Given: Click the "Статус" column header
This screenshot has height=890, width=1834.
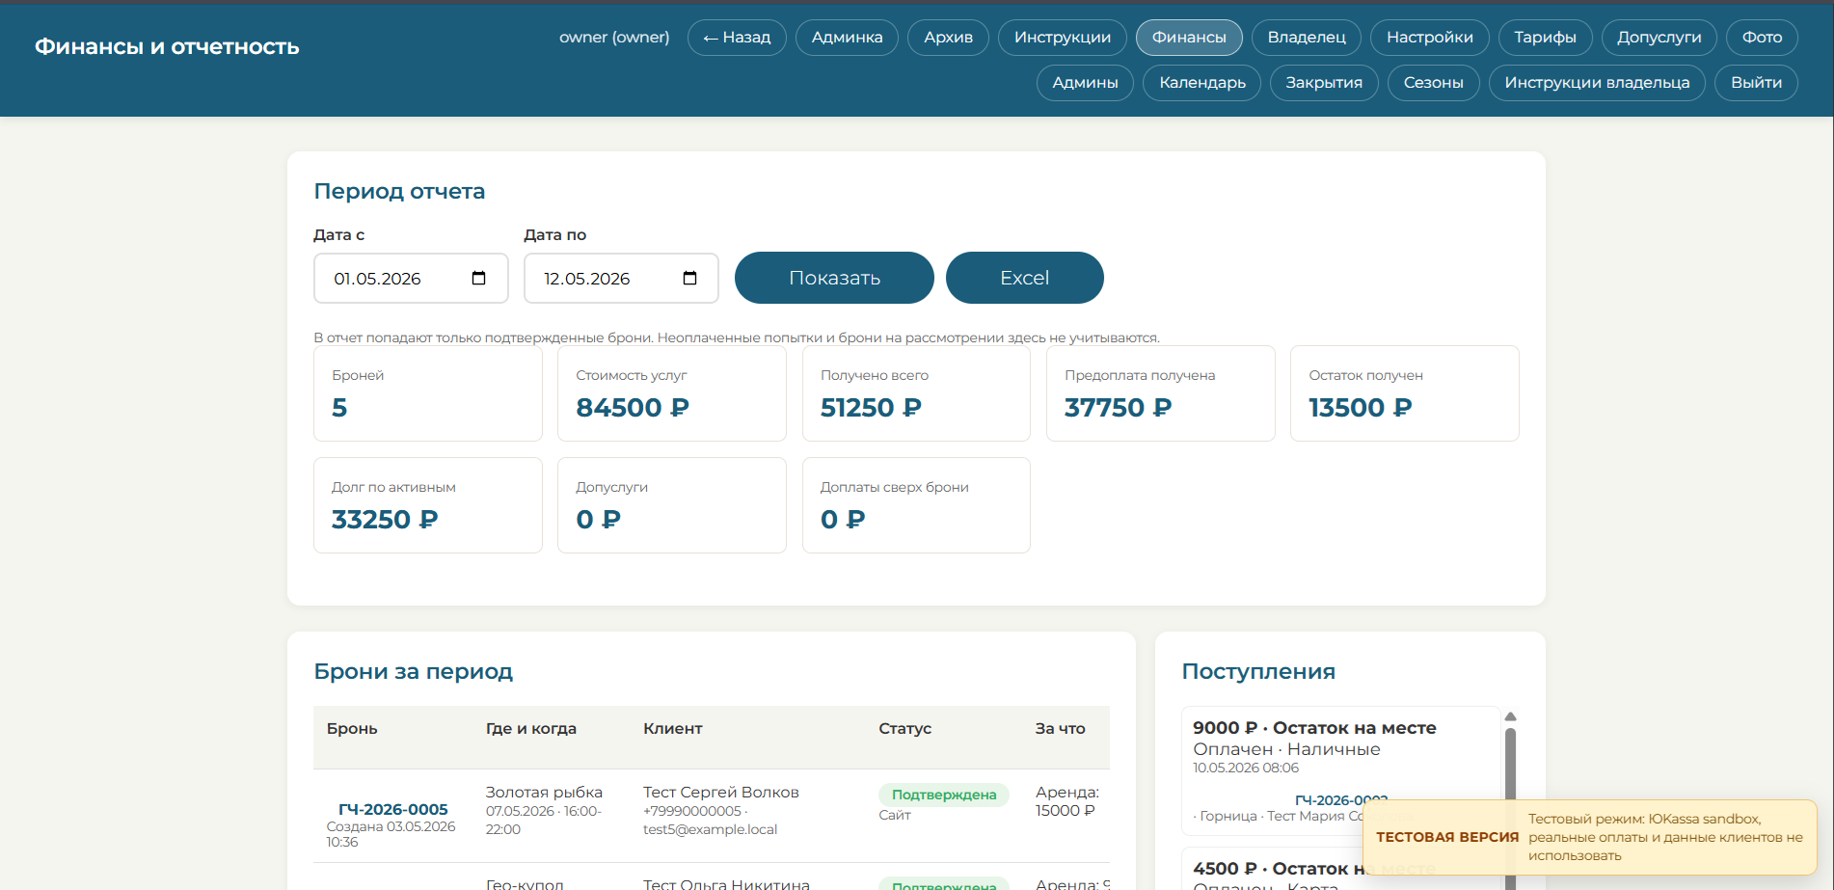Looking at the screenshot, I should [x=904, y=729].
